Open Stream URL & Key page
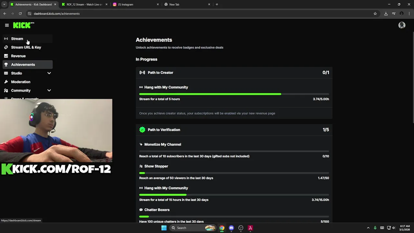The height and width of the screenshot is (233, 414). coord(27,47)
